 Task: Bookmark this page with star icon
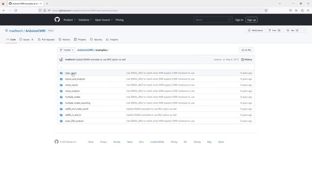266,11
